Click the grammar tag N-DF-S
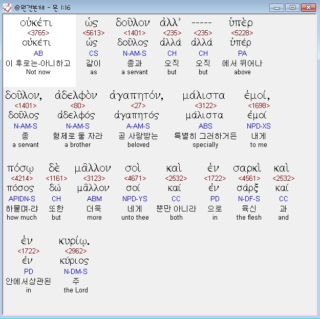320x319 pixels. (x=249, y=199)
